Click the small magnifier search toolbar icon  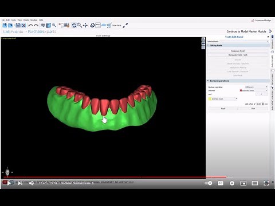(x=54, y=25)
